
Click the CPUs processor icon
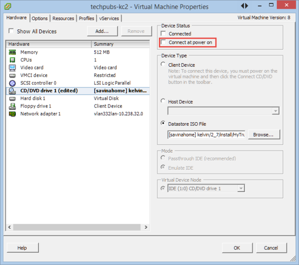tap(12, 60)
